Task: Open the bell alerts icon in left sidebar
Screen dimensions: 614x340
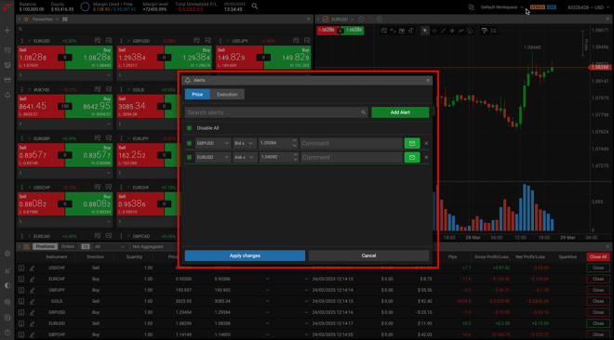Action: click(x=7, y=95)
